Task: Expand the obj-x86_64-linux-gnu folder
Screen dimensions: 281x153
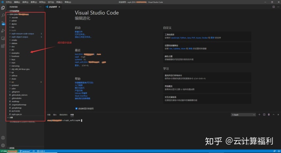Action: (x=25, y=69)
